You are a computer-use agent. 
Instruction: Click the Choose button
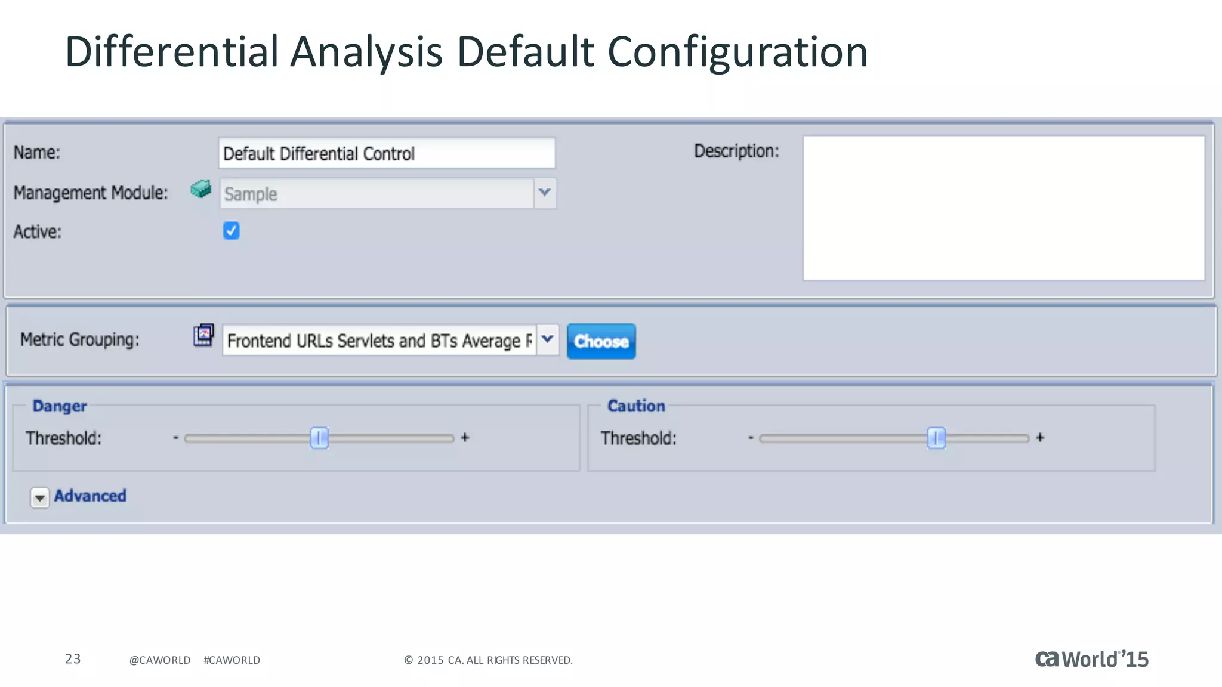[601, 341]
